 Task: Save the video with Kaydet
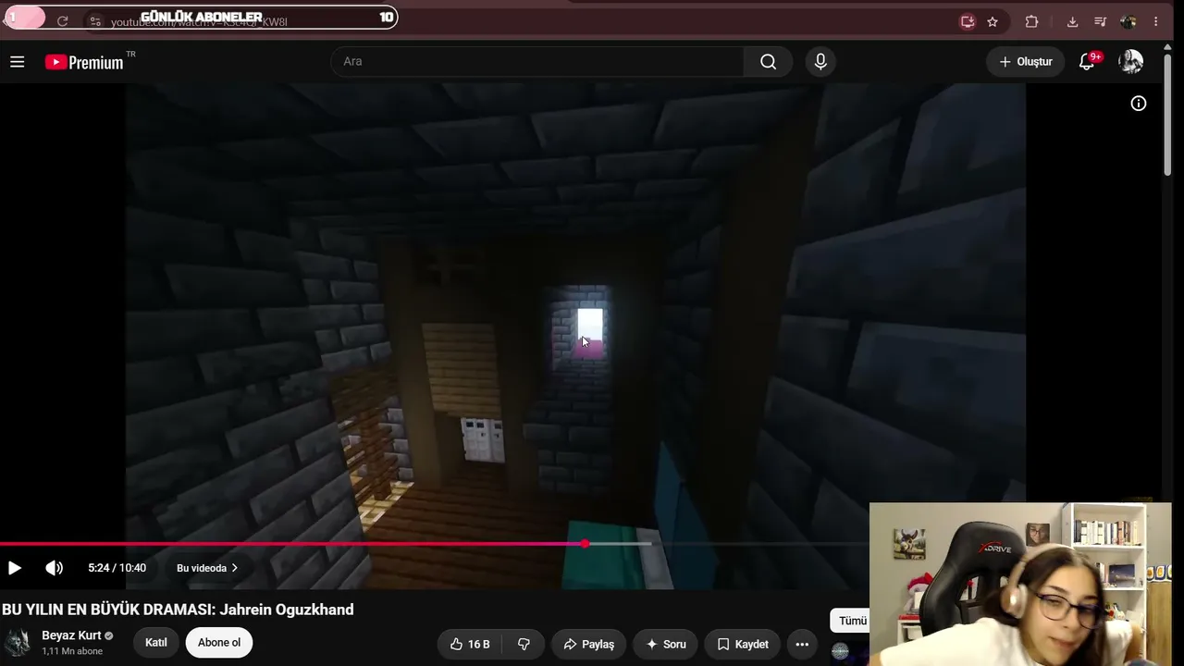point(743,644)
